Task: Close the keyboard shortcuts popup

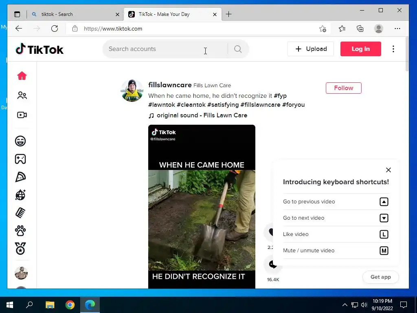Action: click(x=388, y=170)
